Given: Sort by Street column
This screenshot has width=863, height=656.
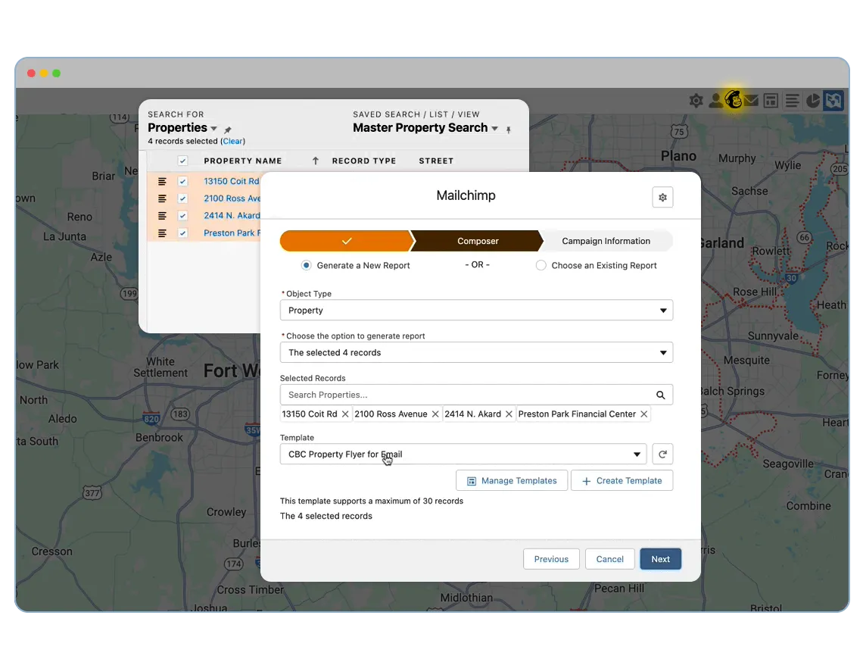Looking at the screenshot, I should (x=436, y=161).
